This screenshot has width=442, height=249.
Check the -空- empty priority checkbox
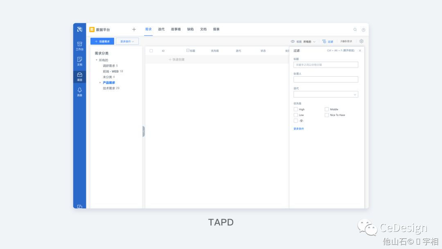(x=296, y=121)
